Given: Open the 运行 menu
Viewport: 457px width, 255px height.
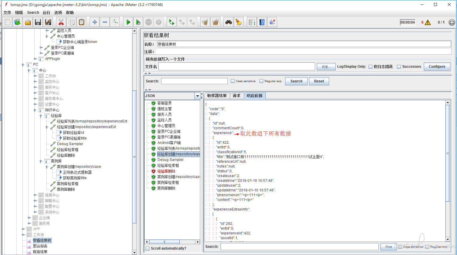Looking at the screenshot, I should point(46,13).
